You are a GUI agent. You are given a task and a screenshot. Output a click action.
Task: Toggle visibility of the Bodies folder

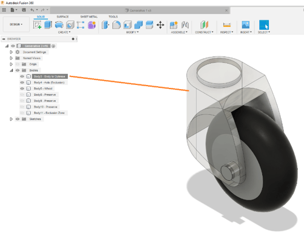pyautogui.click(x=18, y=70)
